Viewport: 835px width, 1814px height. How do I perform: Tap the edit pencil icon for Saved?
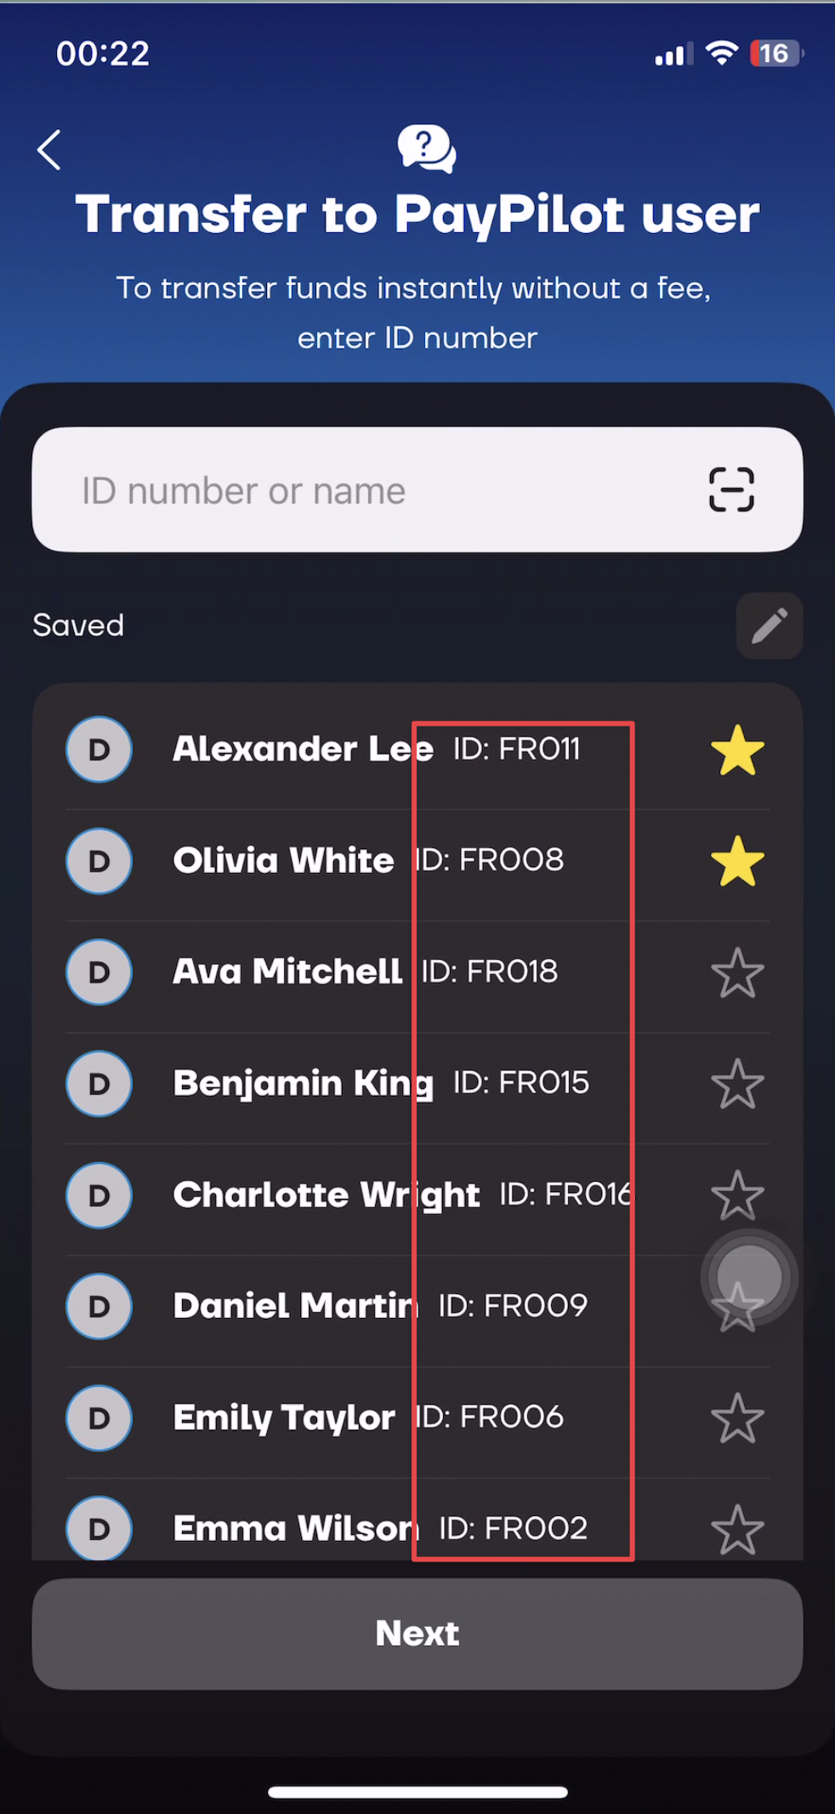[769, 626]
